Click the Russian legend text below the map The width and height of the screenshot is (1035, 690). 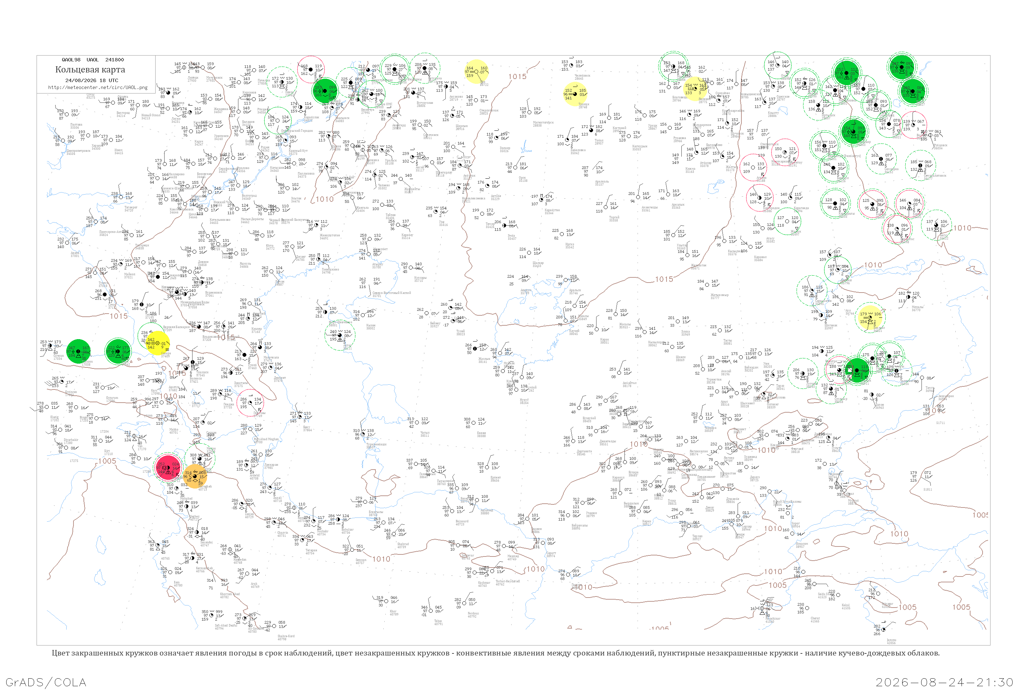495,653
